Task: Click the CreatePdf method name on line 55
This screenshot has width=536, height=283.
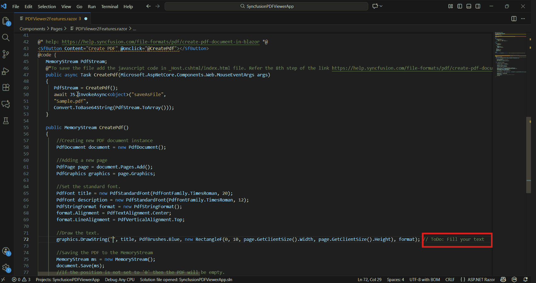Action: [x=111, y=128]
